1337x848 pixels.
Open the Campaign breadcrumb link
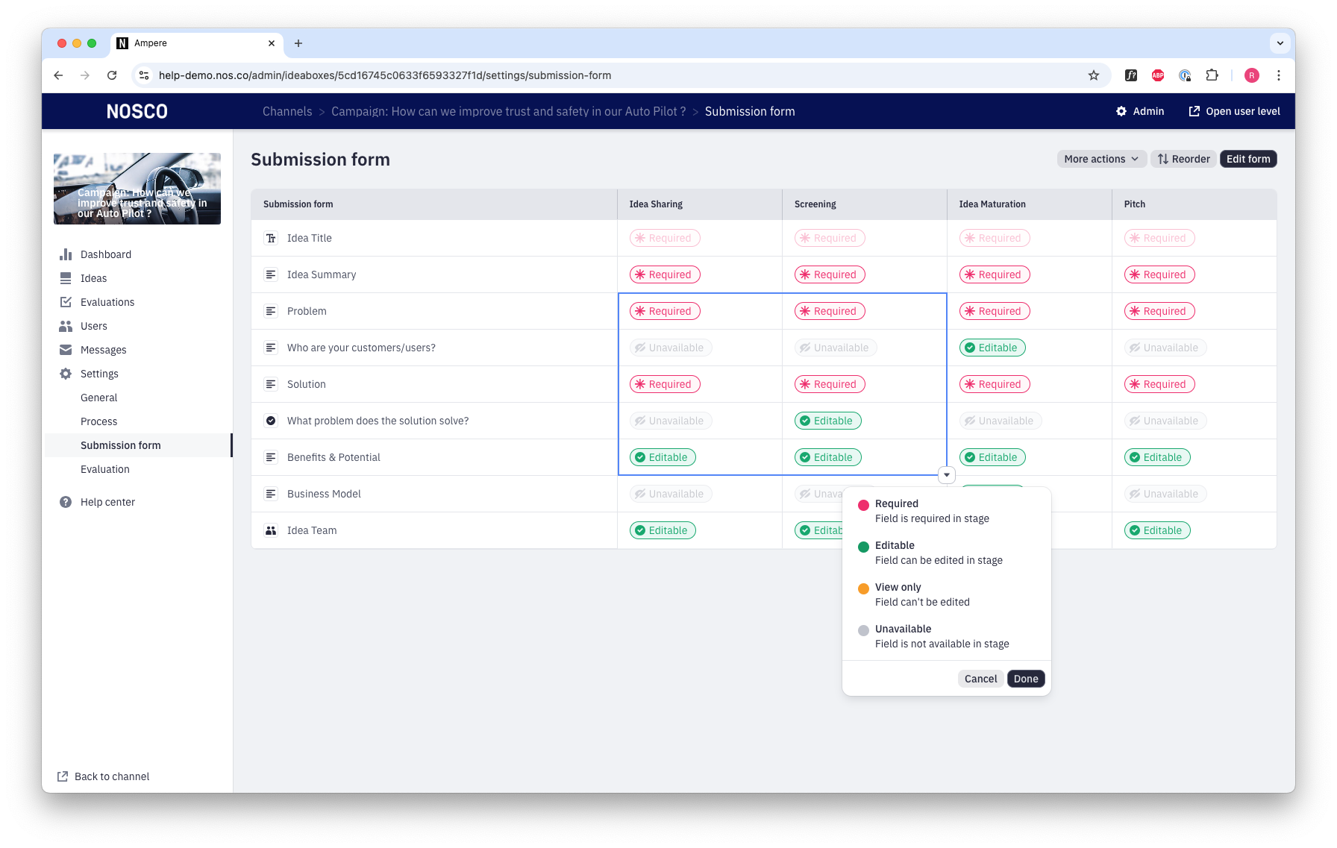click(508, 111)
